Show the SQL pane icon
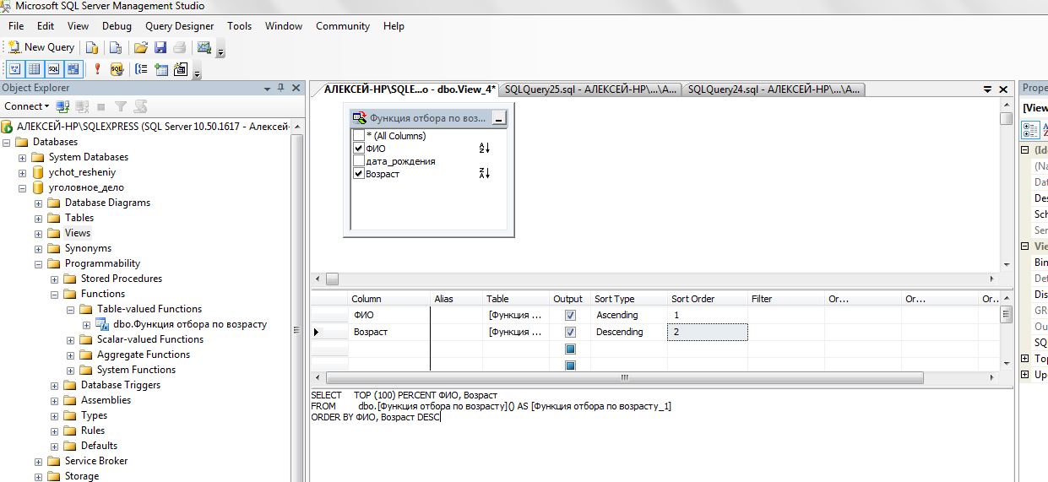The height and width of the screenshot is (482, 1048). [x=54, y=69]
